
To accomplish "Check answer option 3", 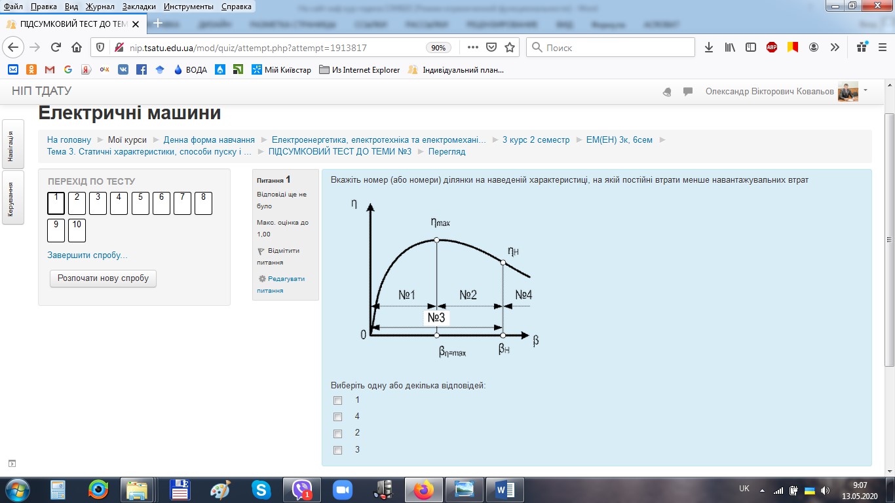I will [337, 450].
